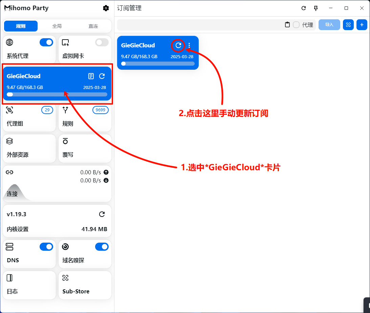Viewport: 370px width, 313px height.
Task: Toggle the DNS switch
Action: click(x=46, y=247)
